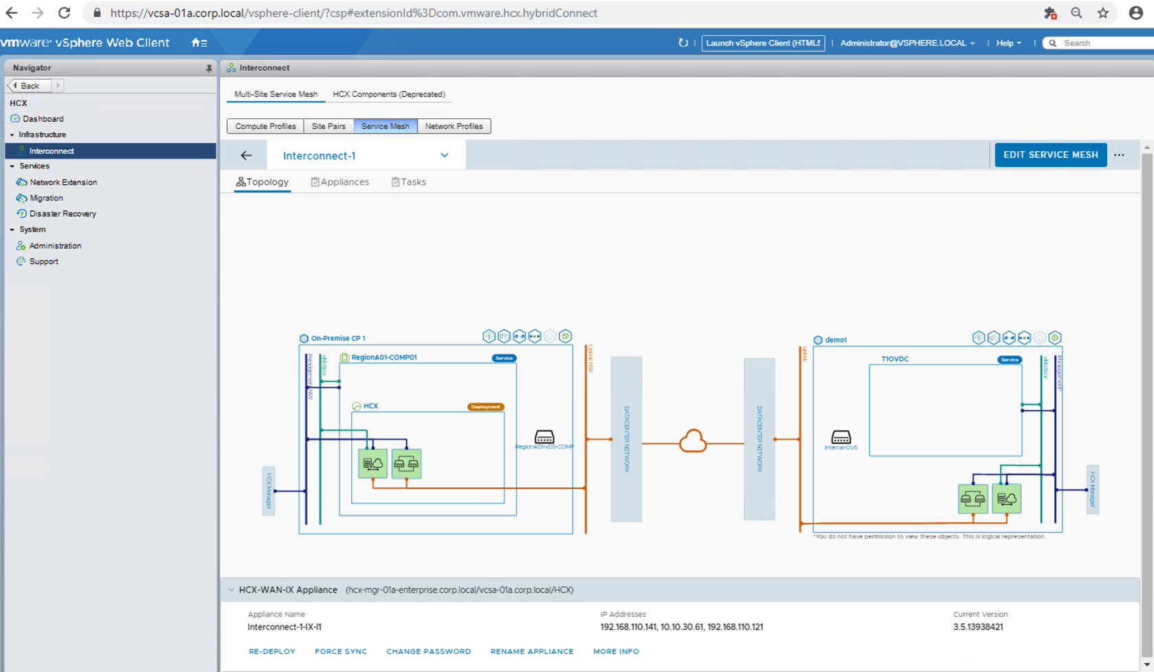
Task: Switch to the Appliances tab
Action: tap(340, 182)
